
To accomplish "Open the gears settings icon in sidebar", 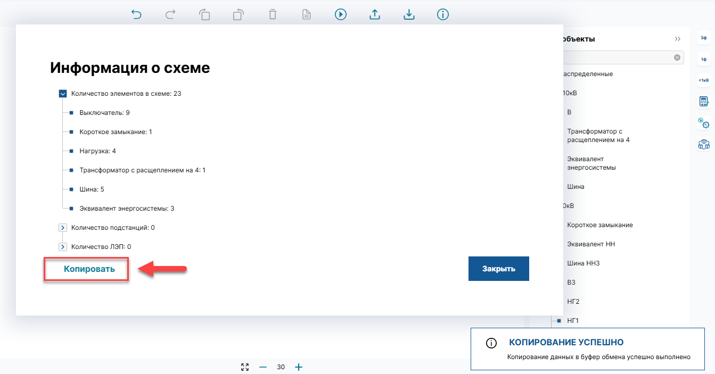I will [704, 123].
